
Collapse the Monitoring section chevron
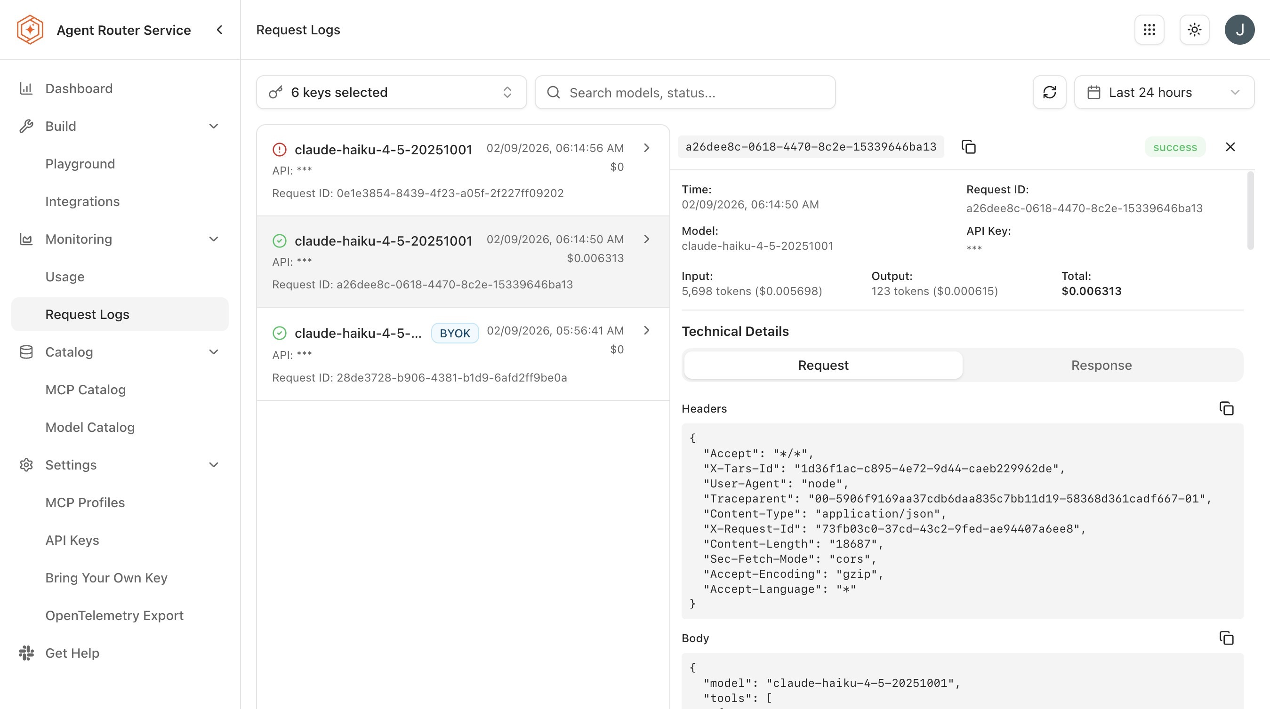coord(214,239)
